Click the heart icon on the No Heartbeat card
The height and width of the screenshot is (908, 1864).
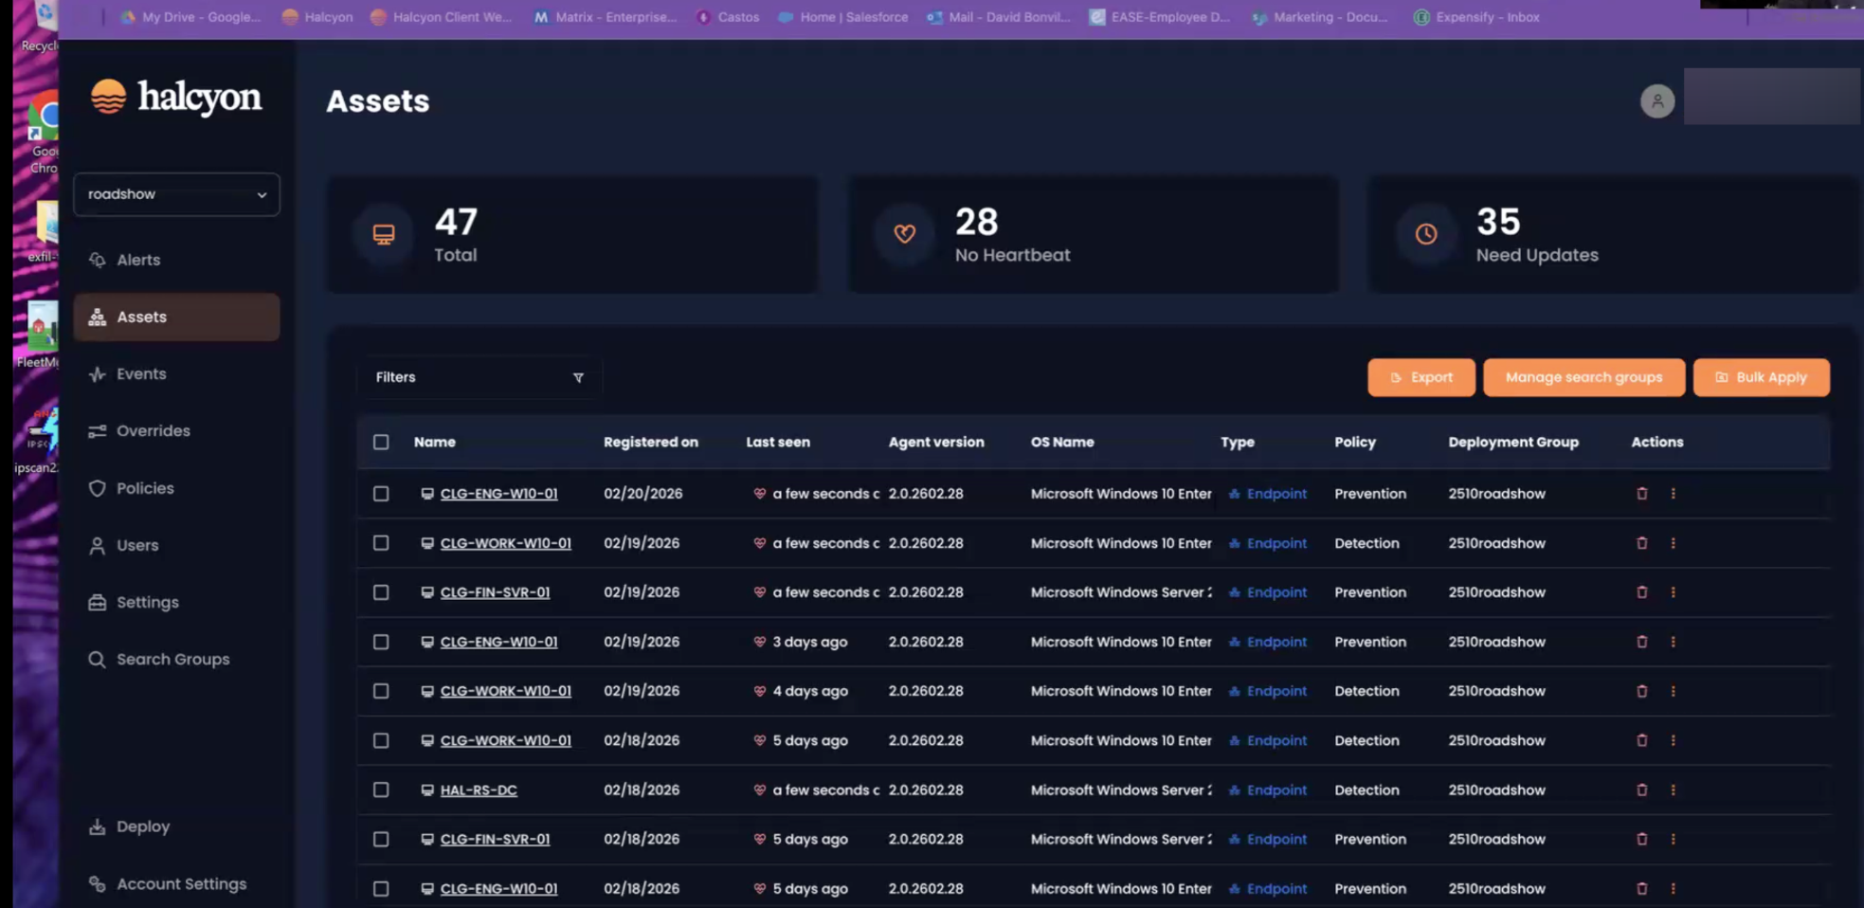coord(905,234)
